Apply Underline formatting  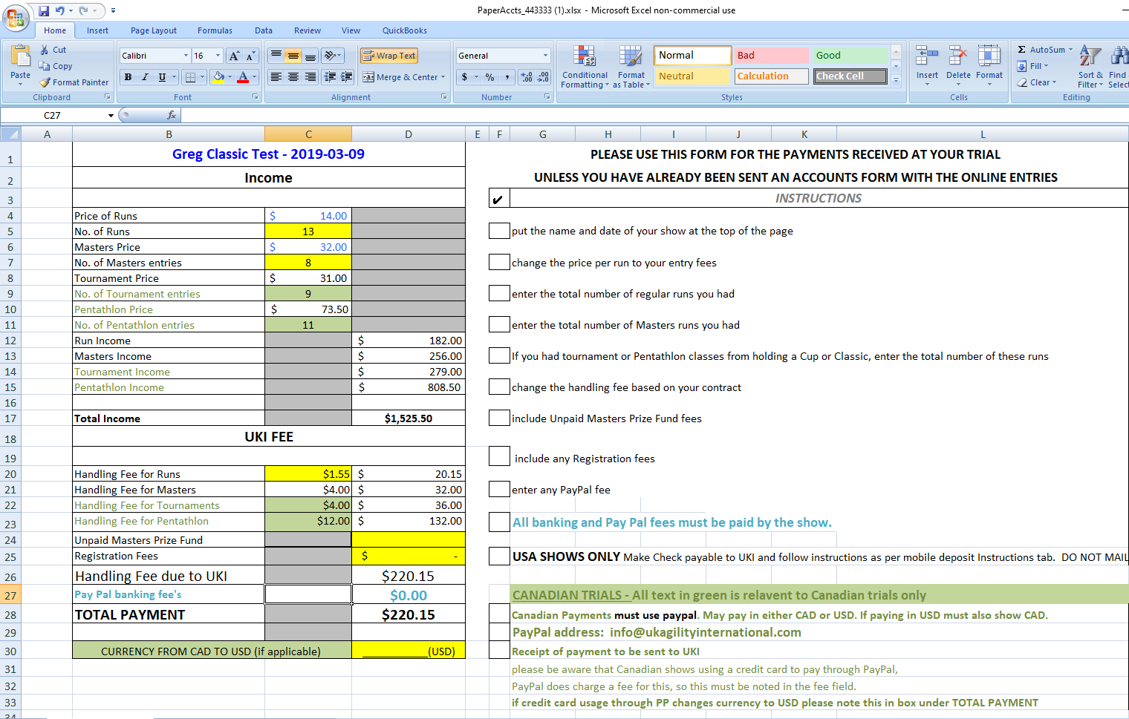162,77
